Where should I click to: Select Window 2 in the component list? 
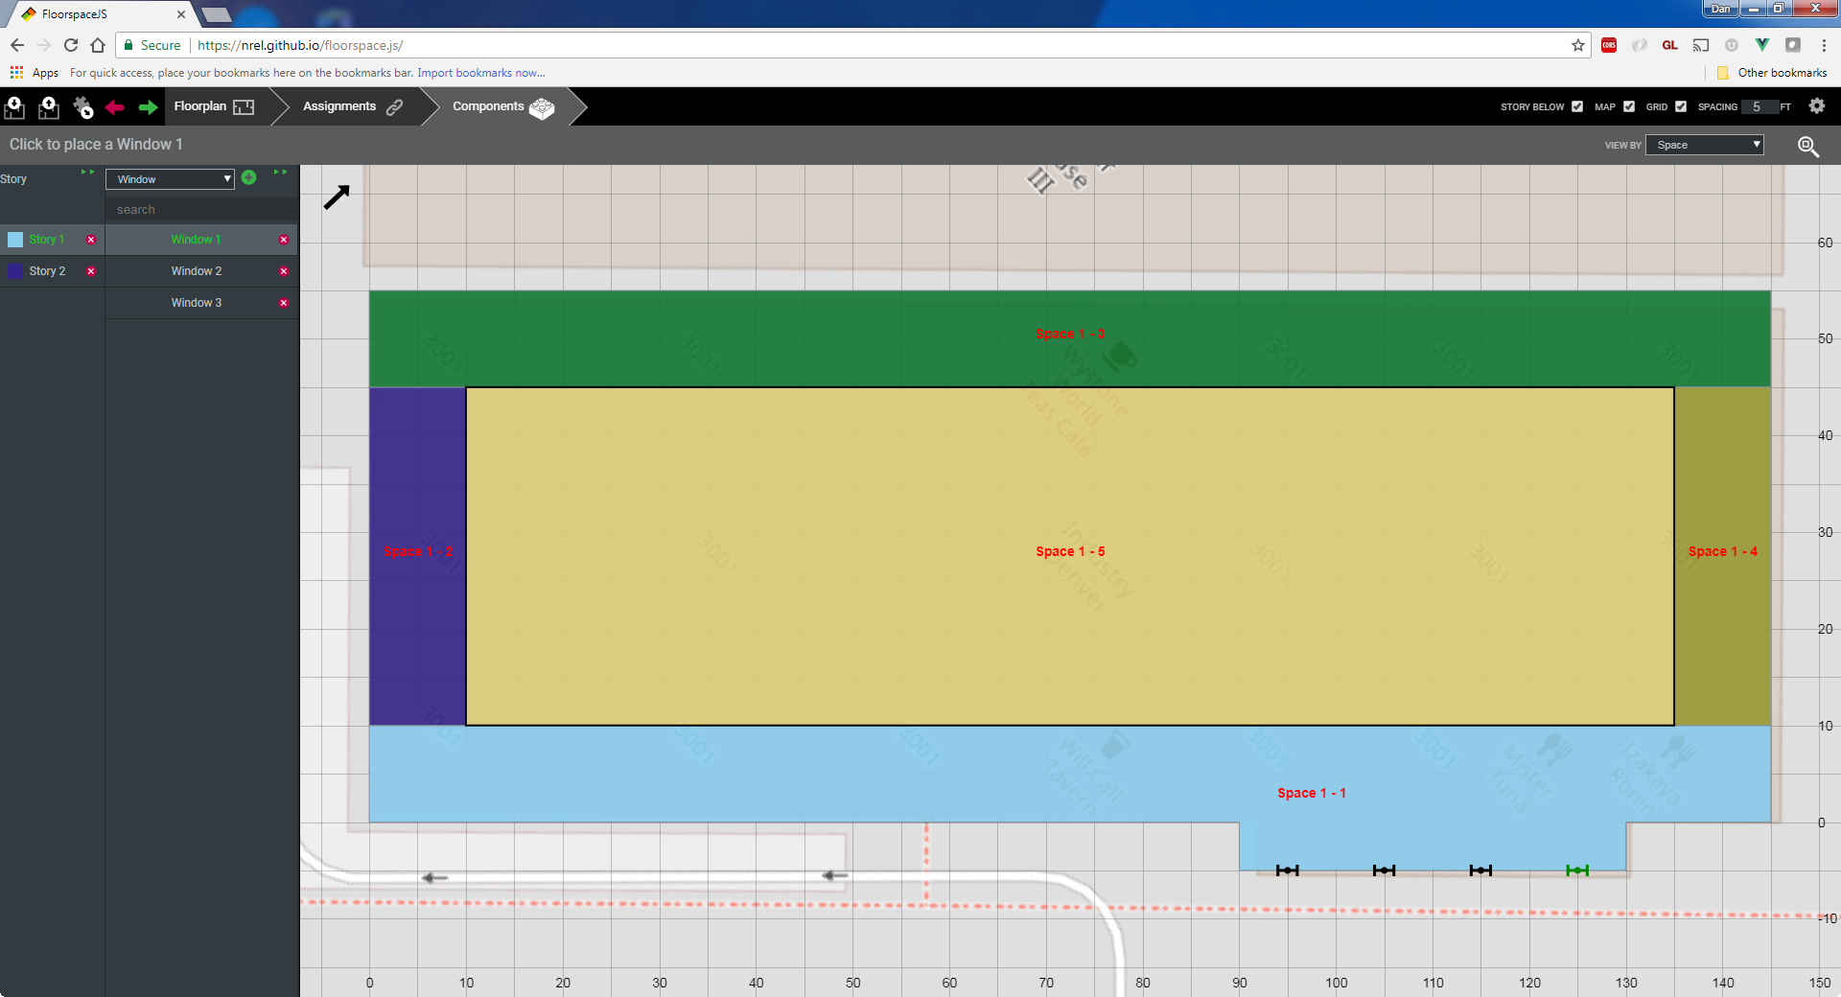tap(197, 271)
